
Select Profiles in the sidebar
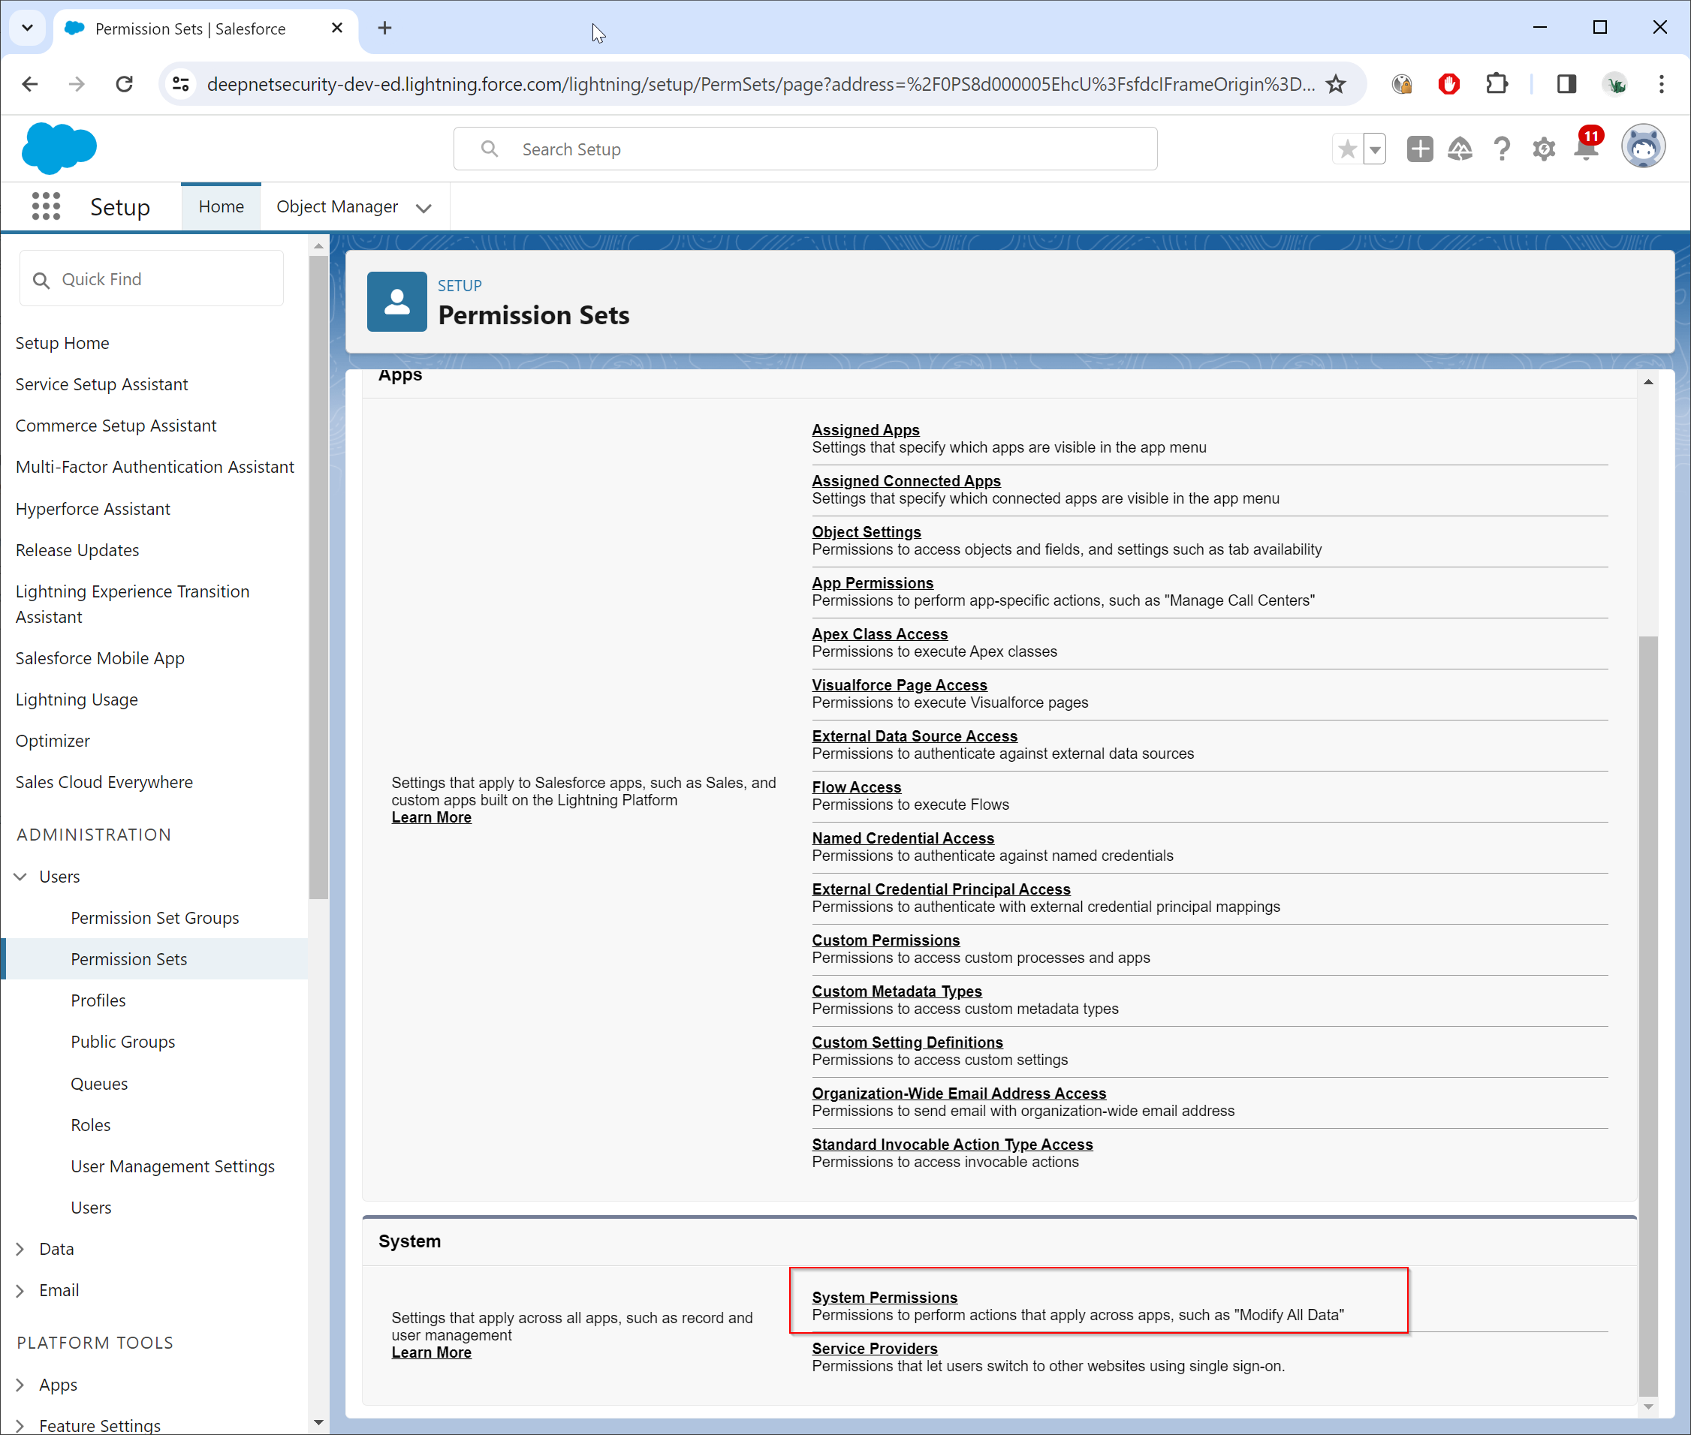(x=98, y=1000)
